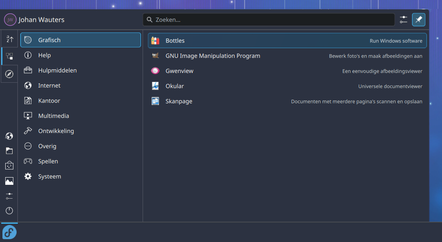Select the categories view sidebar icon
Image resolution: width=442 pixels, height=242 pixels.
click(9, 56)
